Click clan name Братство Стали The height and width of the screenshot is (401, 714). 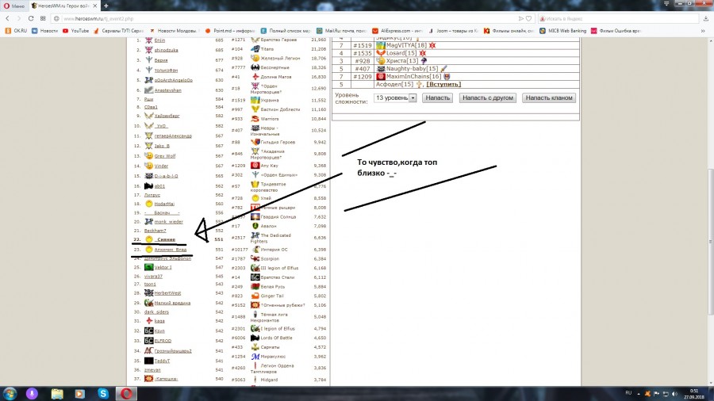tap(278, 277)
